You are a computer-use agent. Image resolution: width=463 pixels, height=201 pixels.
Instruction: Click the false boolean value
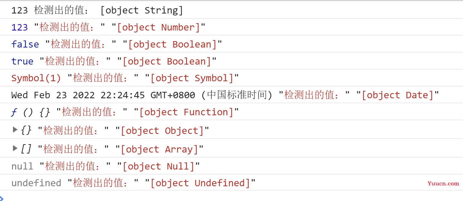point(25,45)
